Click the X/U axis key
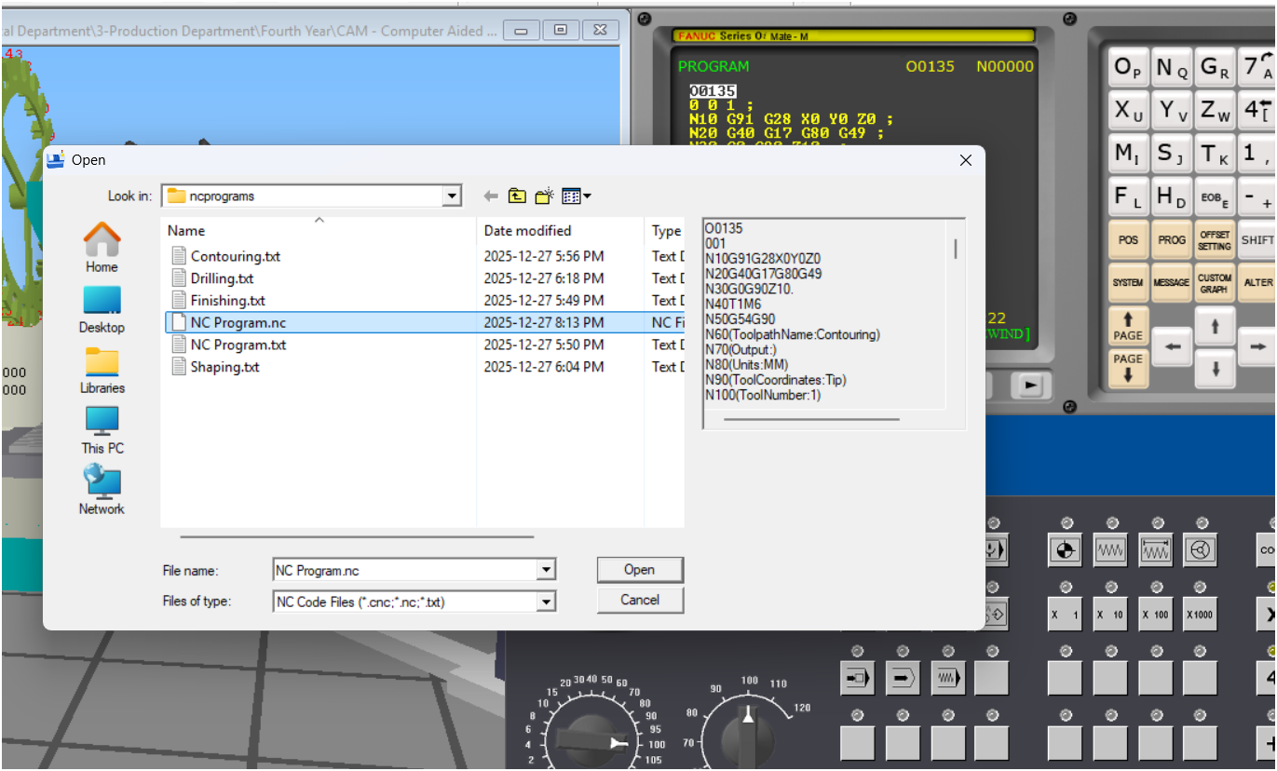This screenshot has height=771, width=1277. tap(1128, 111)
